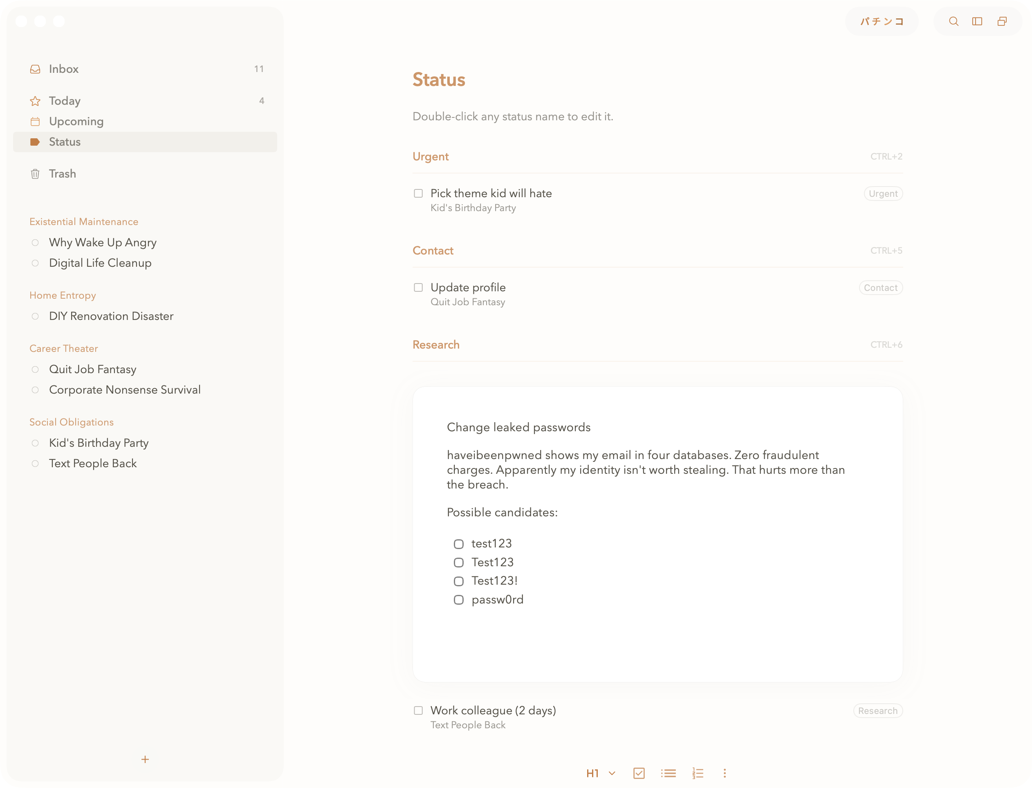Open Upcoming via its calendar icon
Screen dimensions: 1032x788
tap(36, 121)
